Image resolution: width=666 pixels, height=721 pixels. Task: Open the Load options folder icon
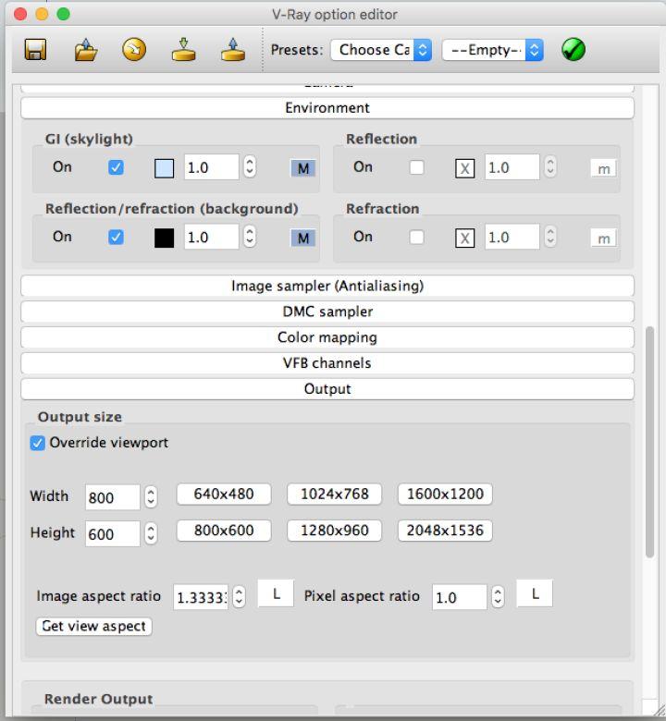click(86, 50)
